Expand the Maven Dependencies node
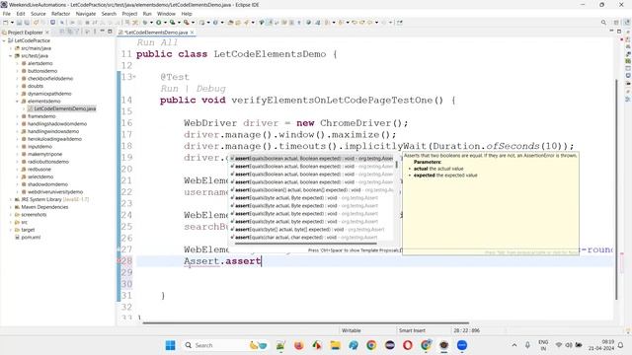The height and width of the screenshot is (355, 632). pyautogui.click(x=11, y=207)
